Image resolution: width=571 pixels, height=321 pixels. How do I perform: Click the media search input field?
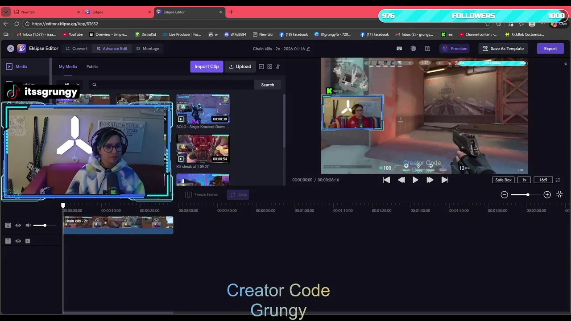tap(171, 85)
